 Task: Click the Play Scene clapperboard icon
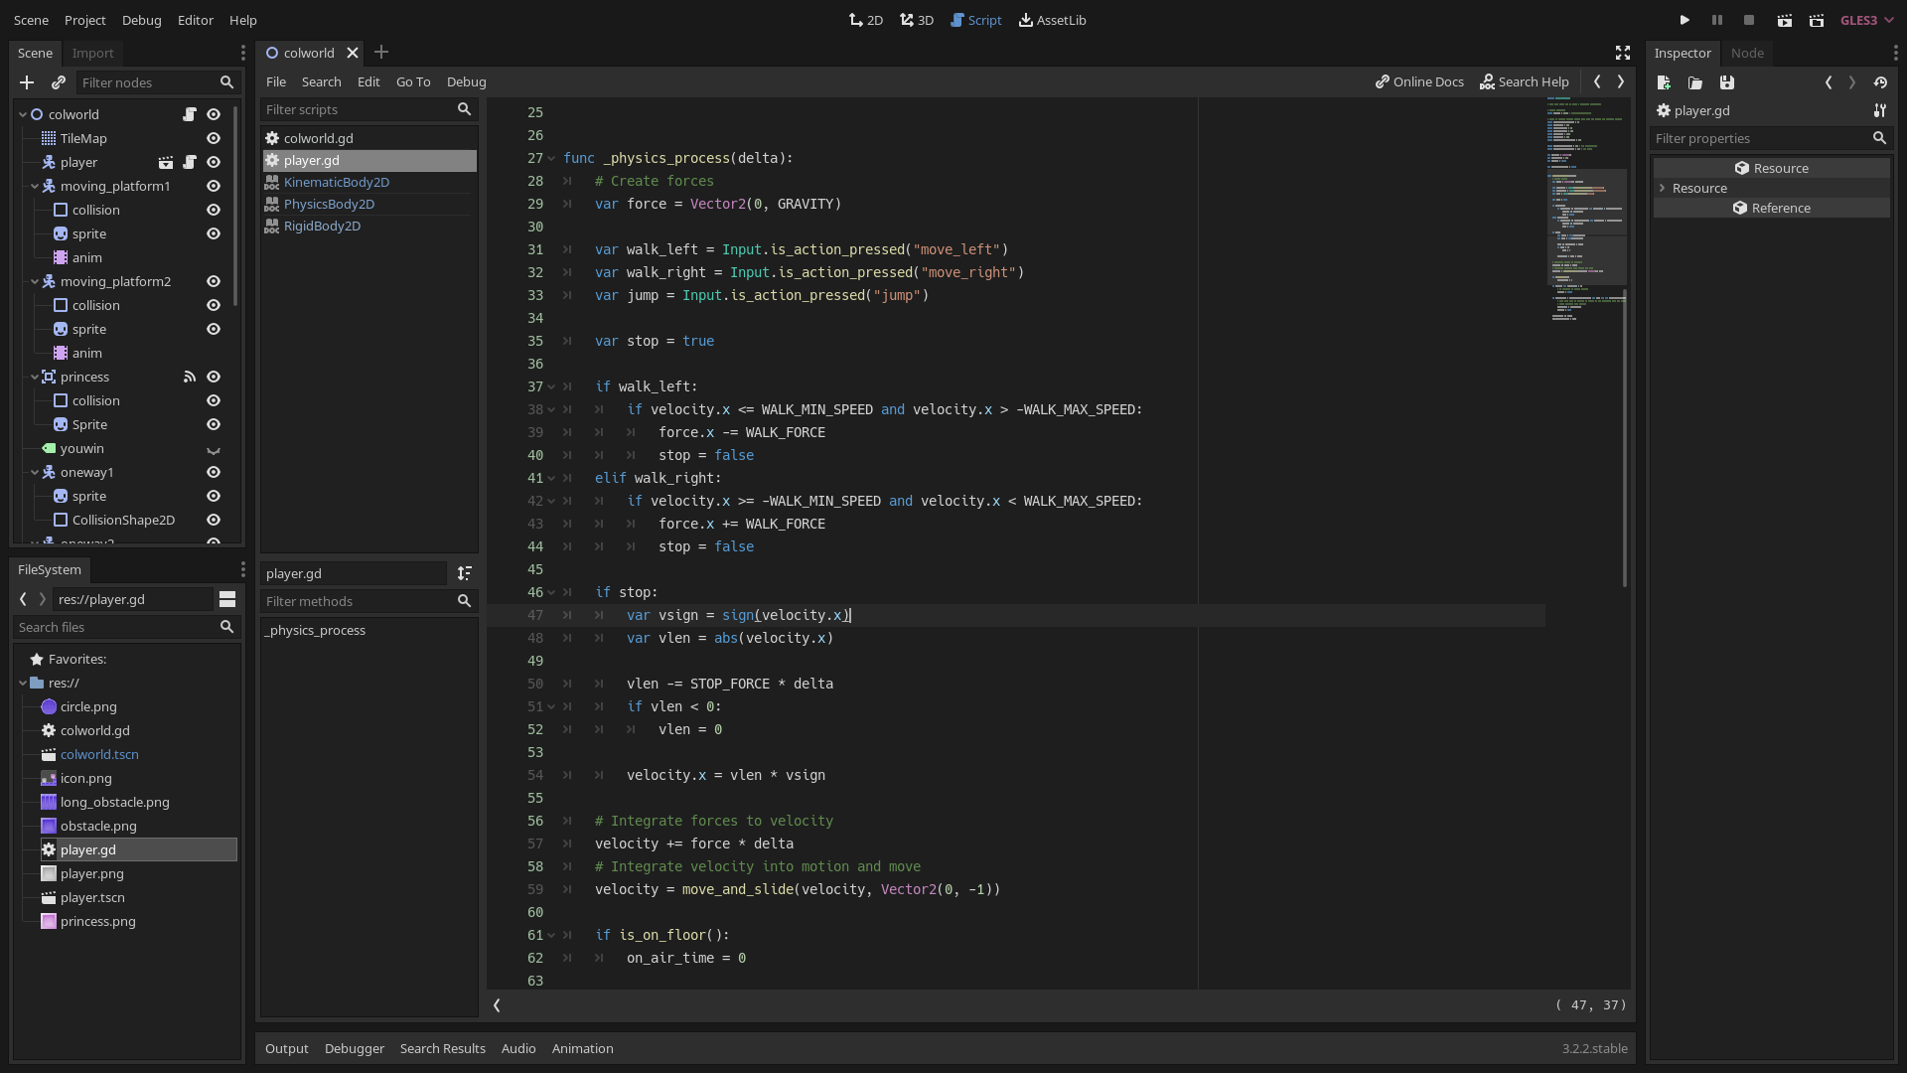pos(1785,20)
